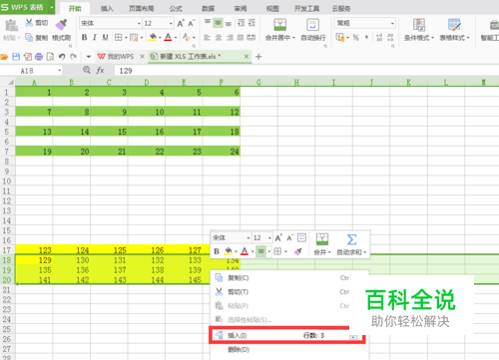Click Wrap Text (自动换行) button
The height and width of the screenshot is (360, 499).
[x=313, y=30]
